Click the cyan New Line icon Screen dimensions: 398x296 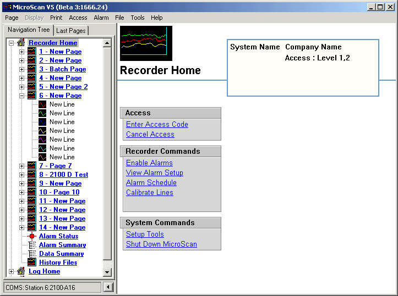(42, 148)
